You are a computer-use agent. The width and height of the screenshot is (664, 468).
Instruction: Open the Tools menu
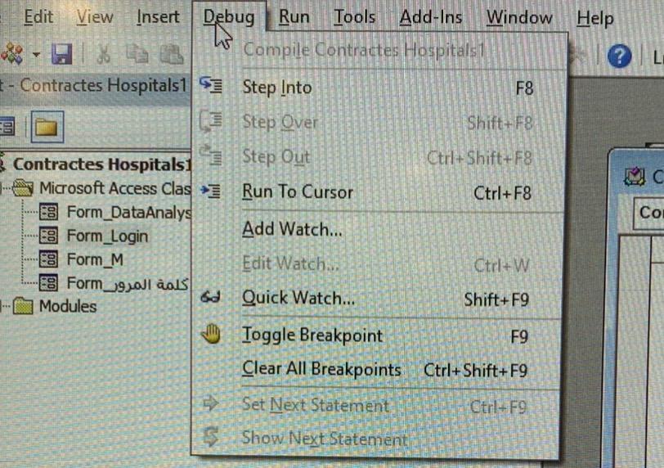pyautogui.click(x=354, y=17)
